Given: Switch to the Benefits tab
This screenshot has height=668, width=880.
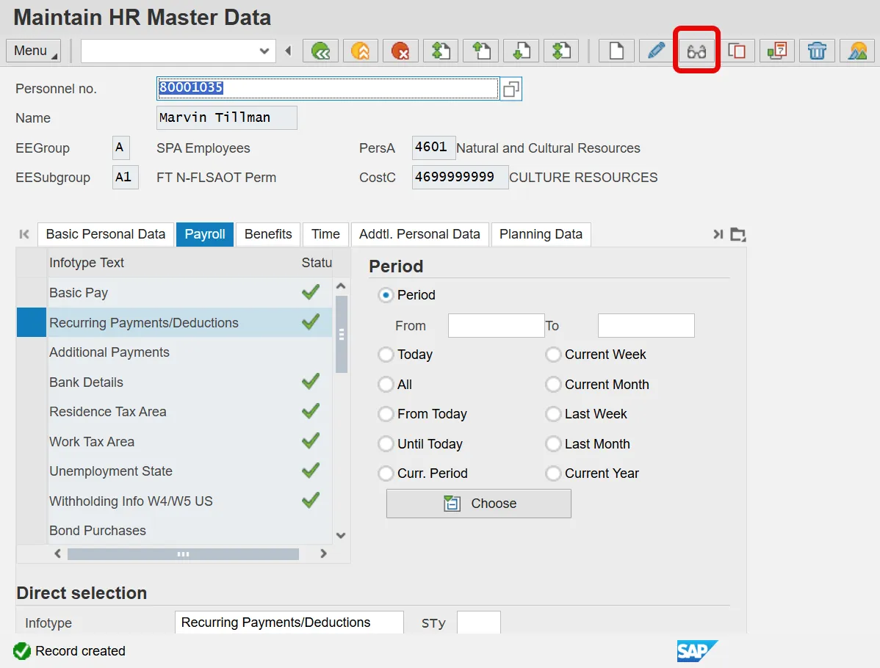Looking at the screenshot, I should pos(268,234).
